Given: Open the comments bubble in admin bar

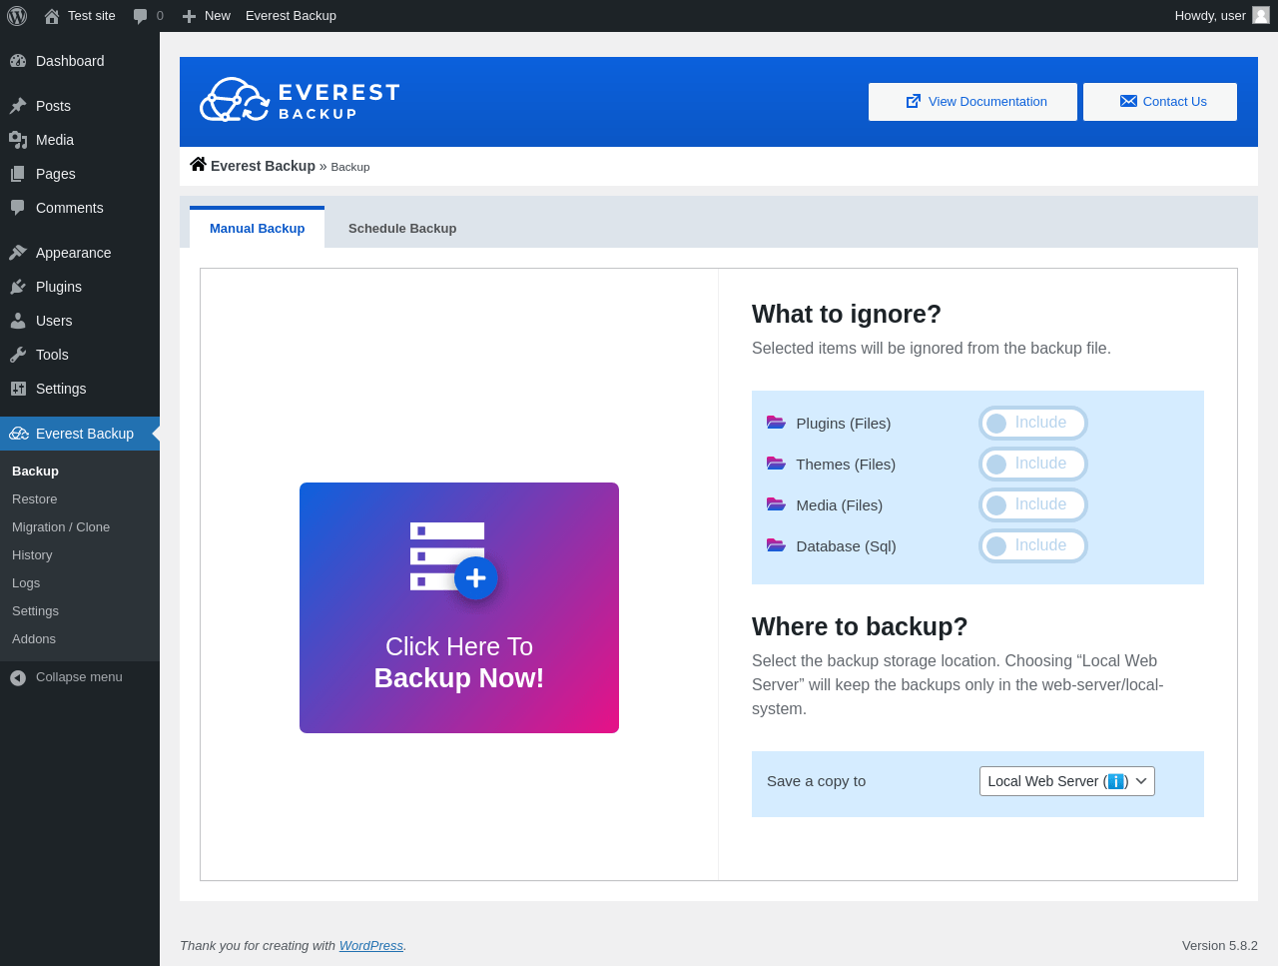Looking at the screenshot, I should coord(141,16).
